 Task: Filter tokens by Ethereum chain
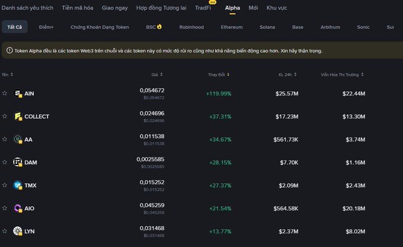[x=232, y=27]
